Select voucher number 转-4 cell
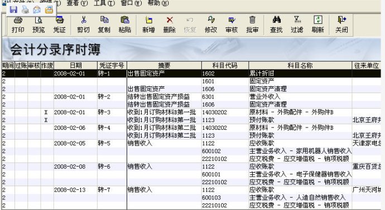Image resolution: width=385 pixels, height=210 pixels. [x=112, y=128]
